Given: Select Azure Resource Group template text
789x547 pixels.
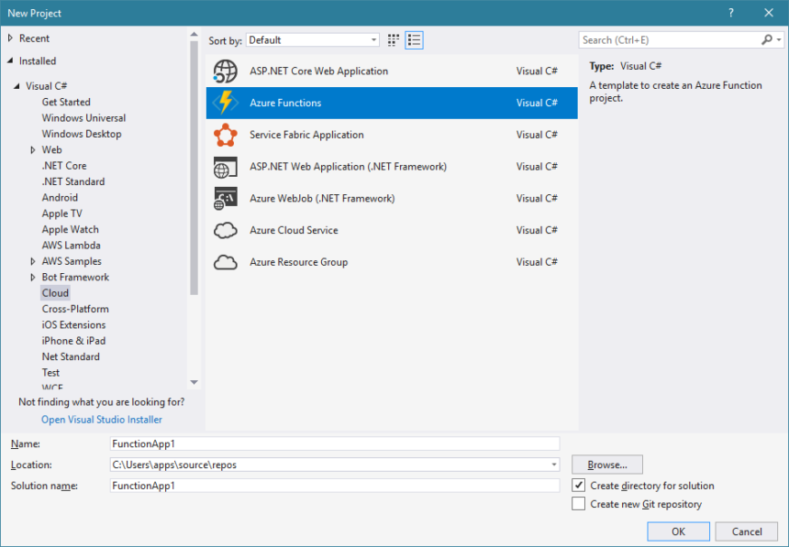Looking at the screenshot, I should coord(298,262).
